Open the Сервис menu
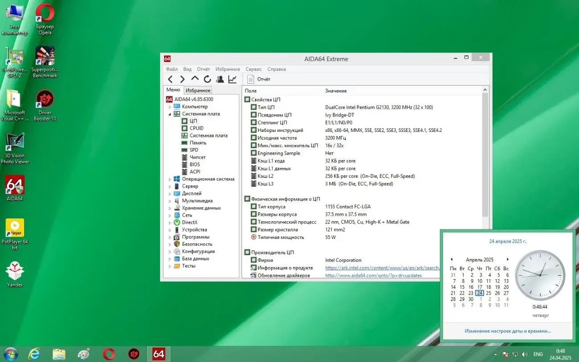 (253, 69)
